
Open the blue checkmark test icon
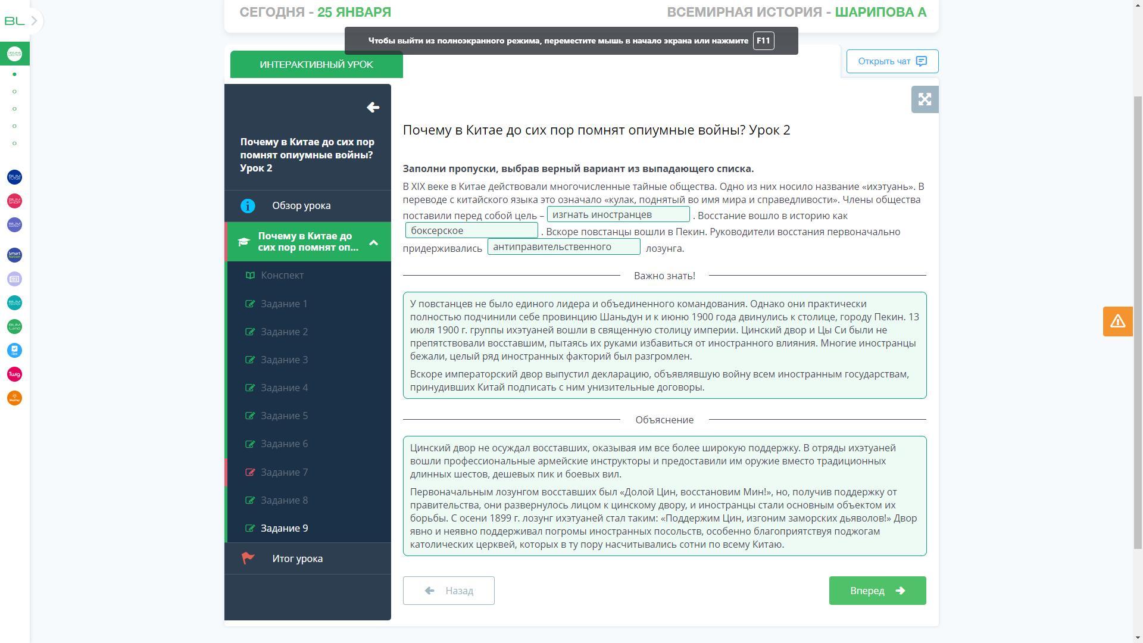pos(14,350)
